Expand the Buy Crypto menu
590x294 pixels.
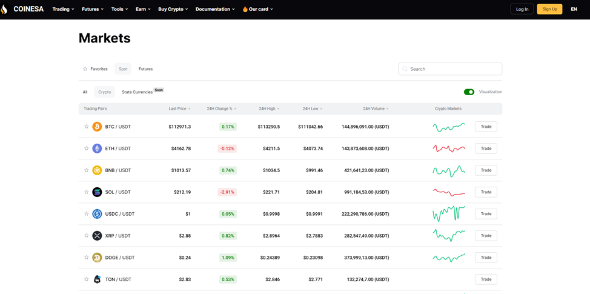pyautogui.click(x=173, y=9)
